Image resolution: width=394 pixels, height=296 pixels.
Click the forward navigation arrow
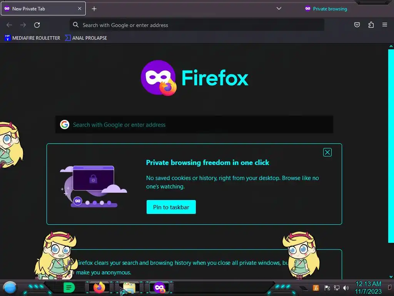[23, 25]
